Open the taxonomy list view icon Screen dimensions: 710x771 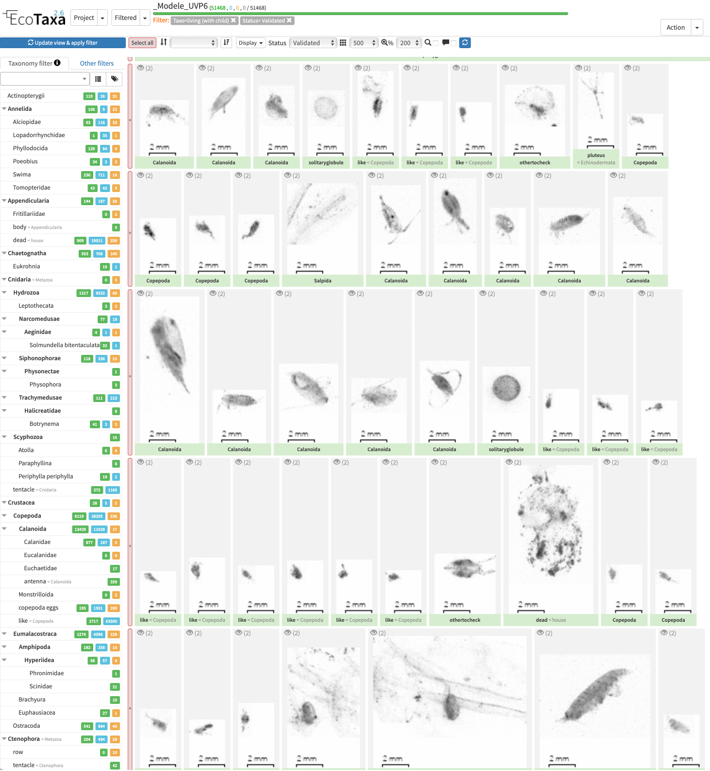98,79
